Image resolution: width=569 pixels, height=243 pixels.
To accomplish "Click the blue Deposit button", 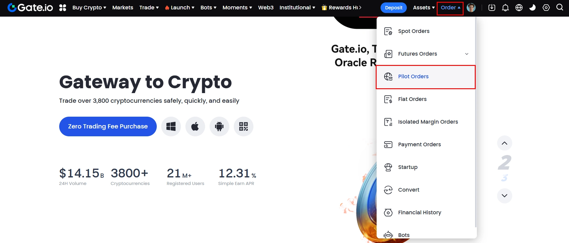I will pos(394,8).
